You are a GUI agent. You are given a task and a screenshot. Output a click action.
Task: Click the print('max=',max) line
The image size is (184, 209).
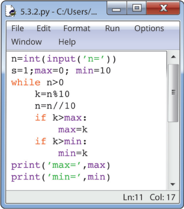click(61, 166)
